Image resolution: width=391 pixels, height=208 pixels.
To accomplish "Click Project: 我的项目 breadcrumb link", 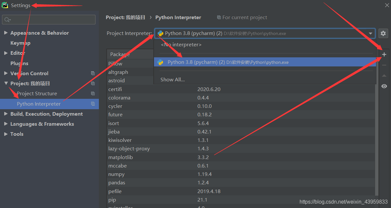I will pos(125,17).
